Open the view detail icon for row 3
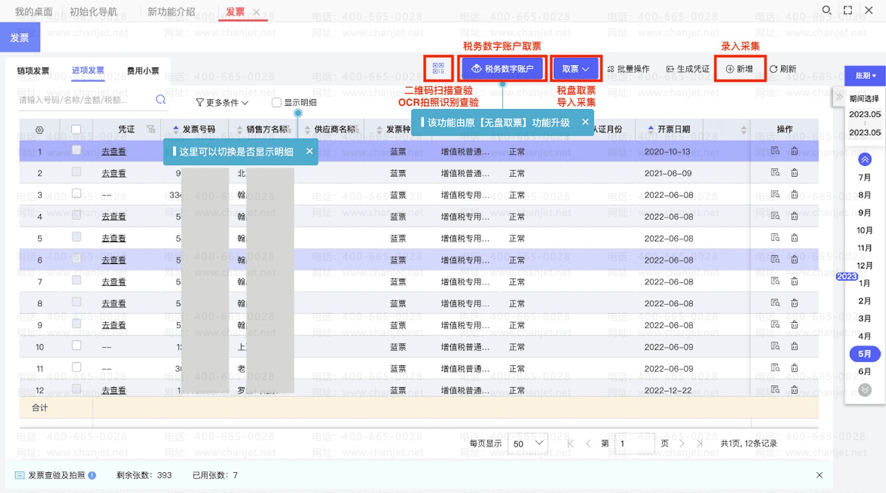Image resolution: width=886 pixels, height=493 pixels. (x=775, y=195)
